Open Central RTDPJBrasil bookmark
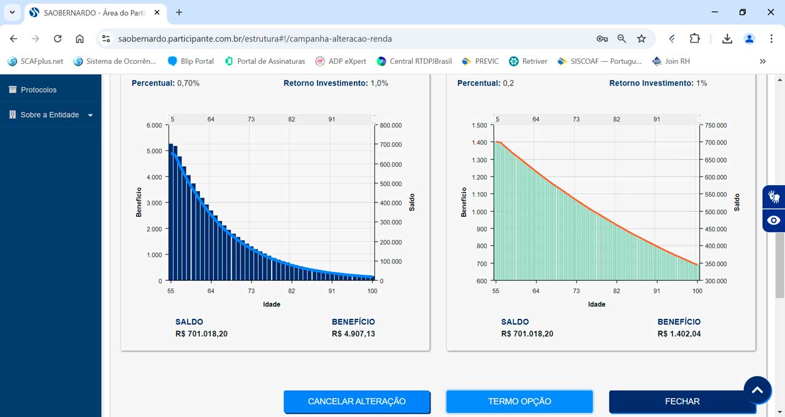The image size is (785, 417). point(415,61)
